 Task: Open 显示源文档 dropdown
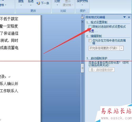68,3
